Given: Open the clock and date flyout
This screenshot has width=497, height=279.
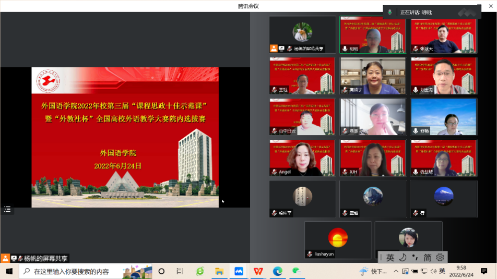Looking at the screenshot, I should pyautogui.click(x=461, y=271).
